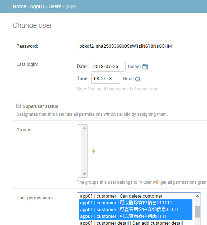
Task: Open the clock time picker icon
Action: 138,79
